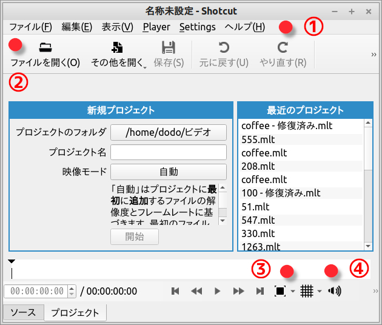Expand the grid options dropdown arrow
Image resolution: width=382 pixels, height=325 pixels.
coord(320,292)
